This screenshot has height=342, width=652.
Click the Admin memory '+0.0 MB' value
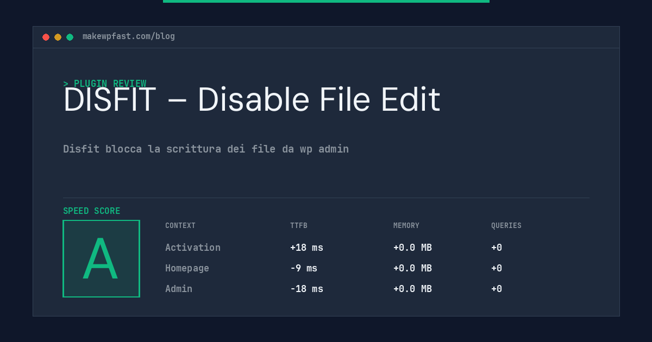[412, 289]
